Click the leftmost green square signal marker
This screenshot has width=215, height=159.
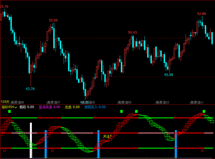click(x=9, y=111)
